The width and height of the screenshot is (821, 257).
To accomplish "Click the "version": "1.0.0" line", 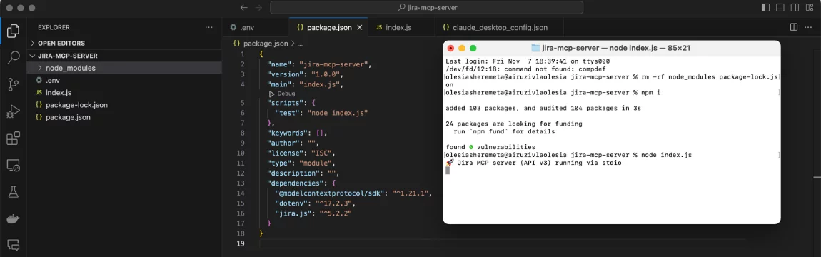I will point(306,74).
